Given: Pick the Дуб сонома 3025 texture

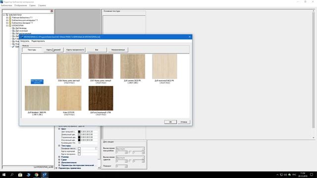Looking at the screenshot, I should pos(133,66).
